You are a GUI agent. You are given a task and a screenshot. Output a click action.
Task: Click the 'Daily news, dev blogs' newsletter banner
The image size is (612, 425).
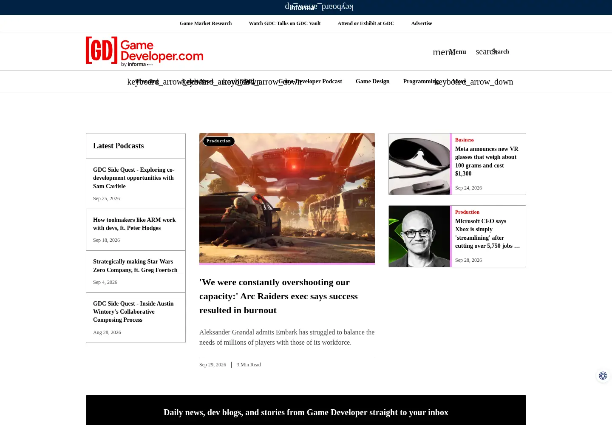tap(306, 412)
